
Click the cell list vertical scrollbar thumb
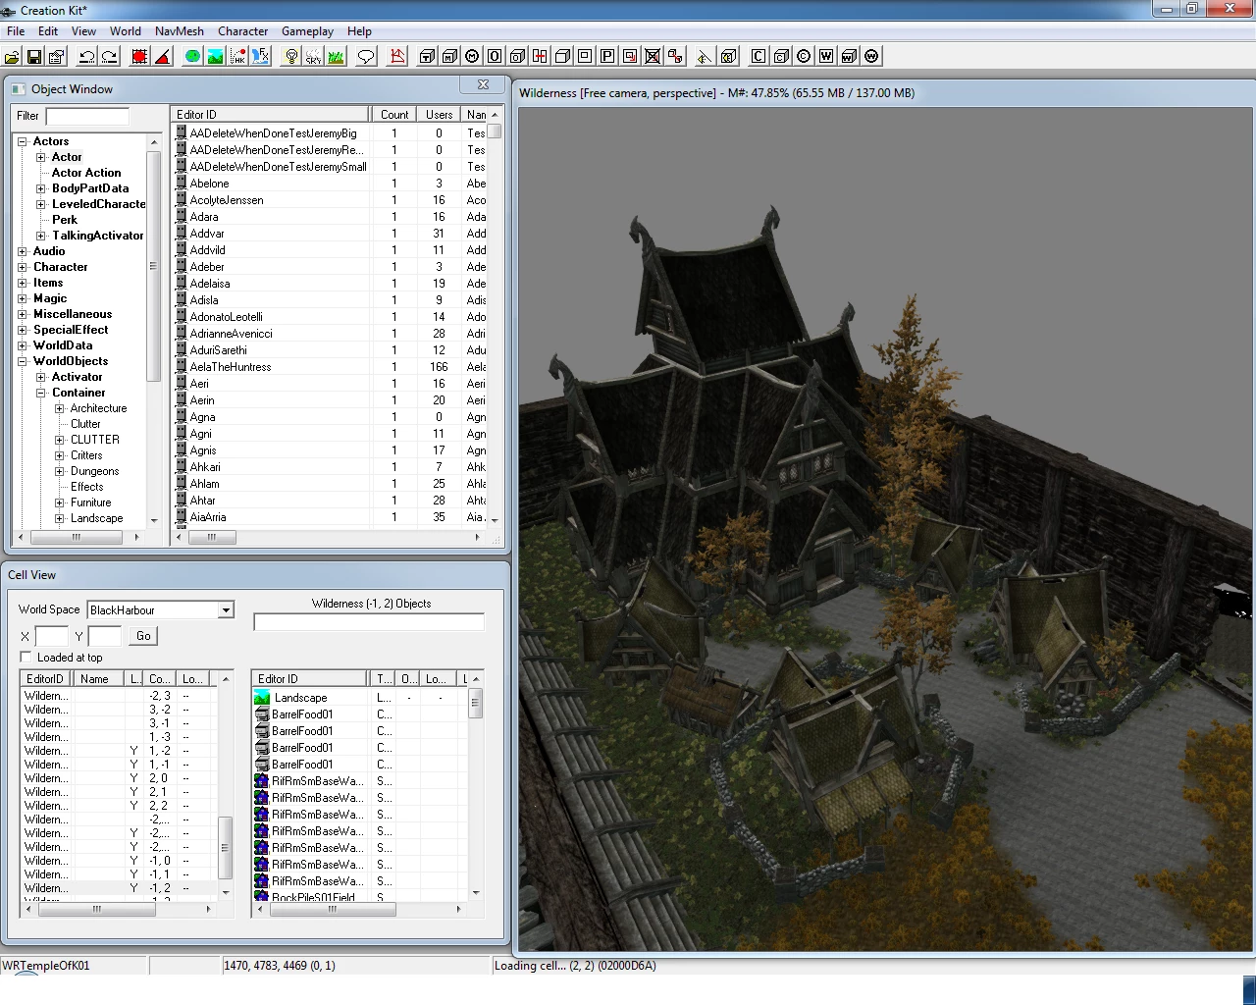pyautogui.click(x=225, y=847)
